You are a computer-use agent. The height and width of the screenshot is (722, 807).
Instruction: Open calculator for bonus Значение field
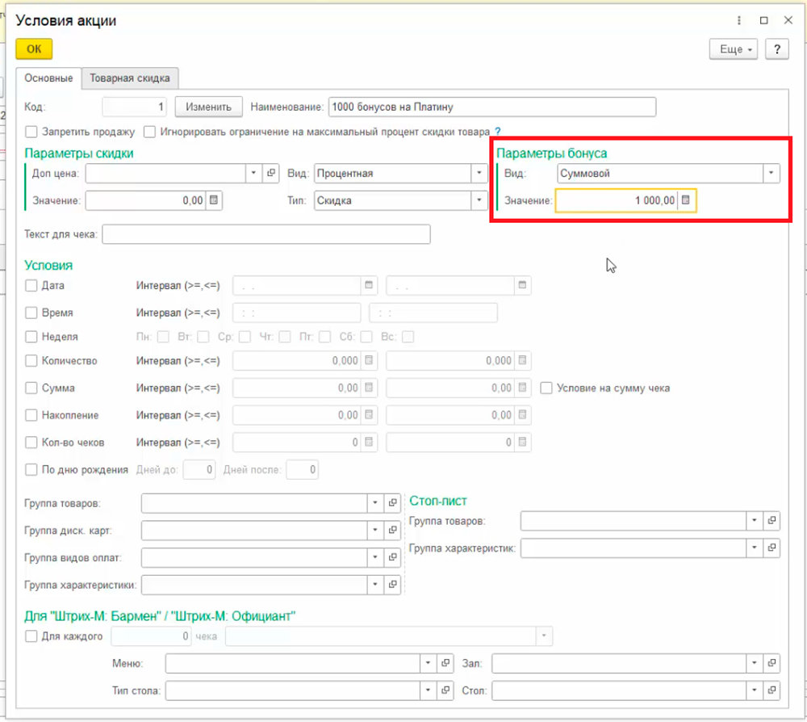(x=685, y=200)
